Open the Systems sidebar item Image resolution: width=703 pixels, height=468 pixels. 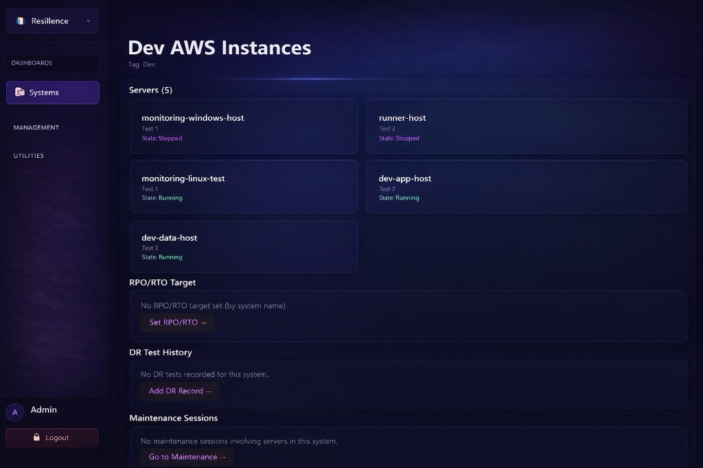(x=52, y=93)
